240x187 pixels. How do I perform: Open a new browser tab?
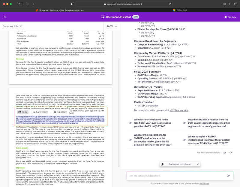(x=229, y=4)
